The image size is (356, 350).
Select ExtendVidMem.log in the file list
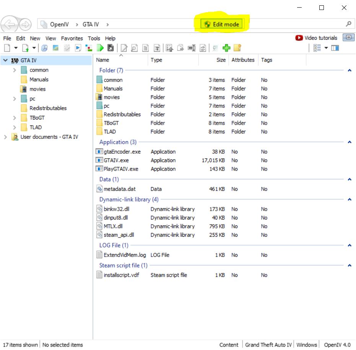click(125, 255)
